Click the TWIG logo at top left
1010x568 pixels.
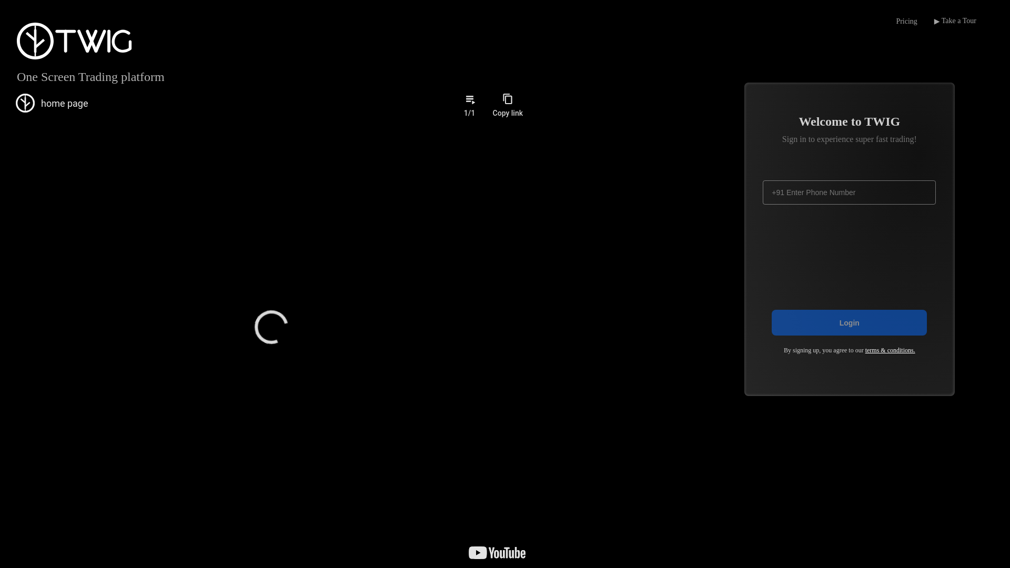[74, 41]
